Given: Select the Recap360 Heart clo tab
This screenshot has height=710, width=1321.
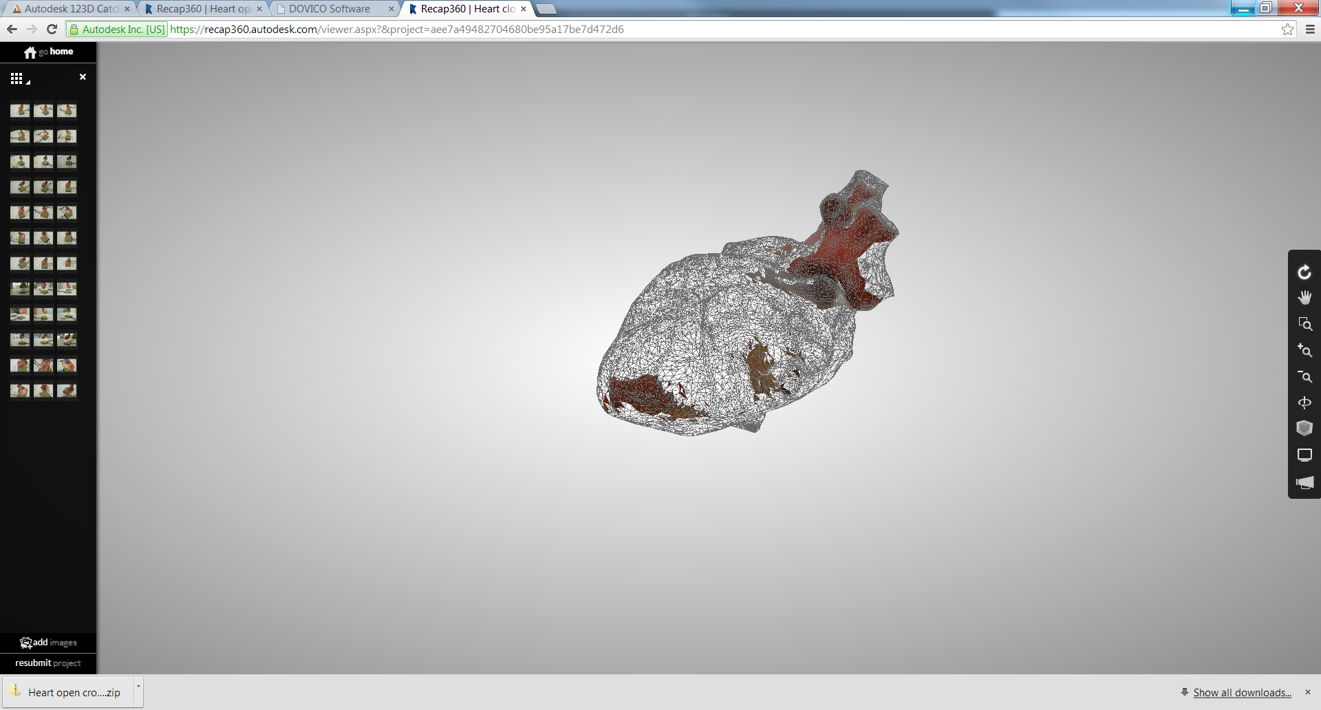Looking at the screenshot, I should 467,9.
